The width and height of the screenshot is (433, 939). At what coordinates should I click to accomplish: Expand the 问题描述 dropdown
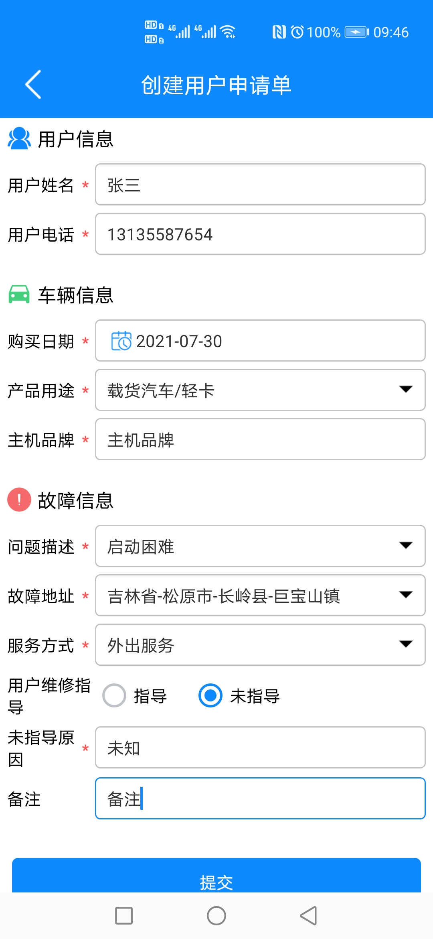[x=260, y=546]
